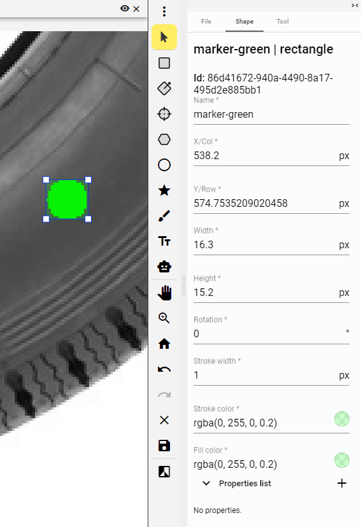Open the three-dot toolbar menu
Viewport: 361px width, 527px height.
click(164, 11)
